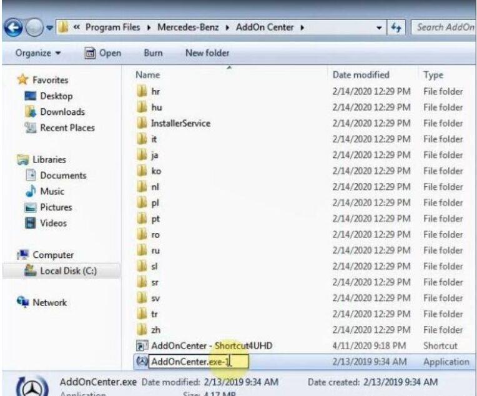This screenshot has height=396, width=477.
Task: Select the it folder icon
Action: [142, 139]
